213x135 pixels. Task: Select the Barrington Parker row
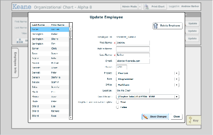pos(50,34)
